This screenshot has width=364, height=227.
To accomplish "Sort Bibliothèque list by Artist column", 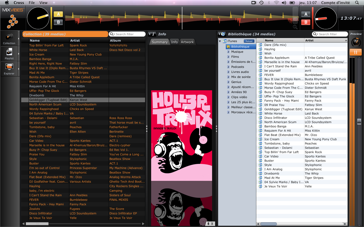I will click(326, 40).
